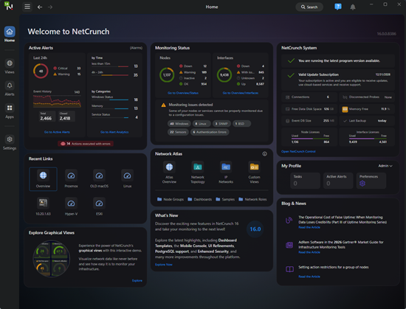Open the Active Alerts tile in My Profile

[x=338, y=181]
